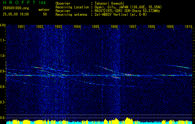Click the 1803 time marker
This screenshot has height=124, width=195.
59,26
